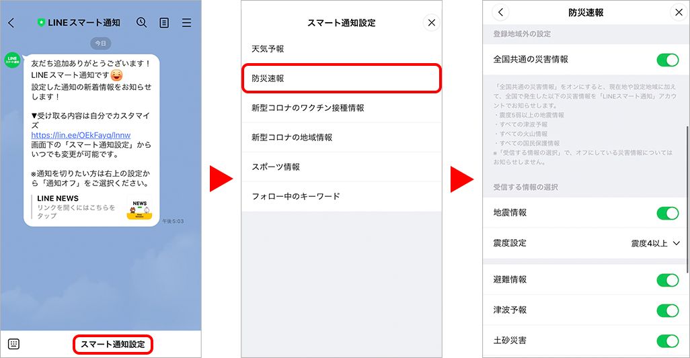Close the 防災速報 screen
The height and width of the screenshot is (358, 690).
[x=679, y=12]
